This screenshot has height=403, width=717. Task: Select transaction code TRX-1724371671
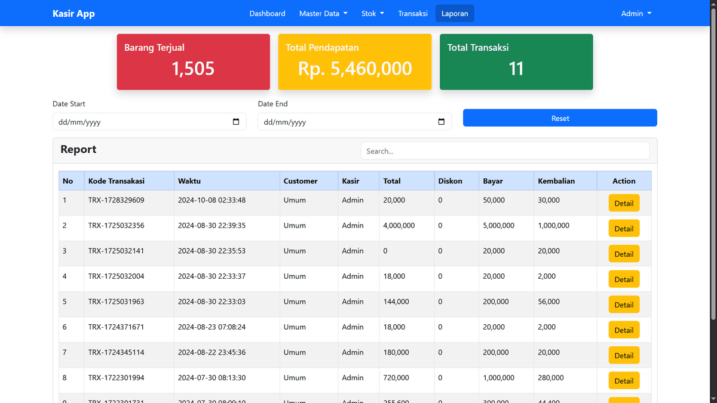click(x=116, y=327)
